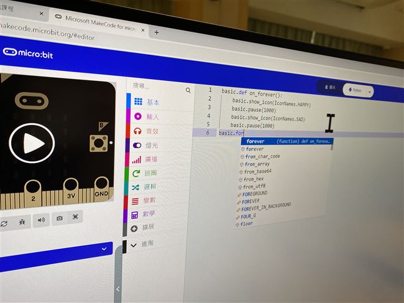The width and height of the screenshot is (404, 303).
Task: Start the simulator play button
Action: (32, 143)
